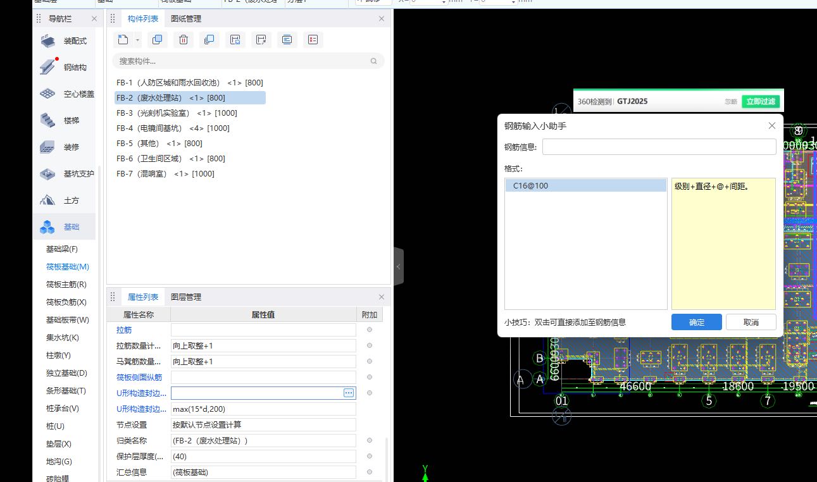Screen dimensions: 817x482
Task: Toggle 附加 radio for empty U形构造封边 row
Action: 370,393
